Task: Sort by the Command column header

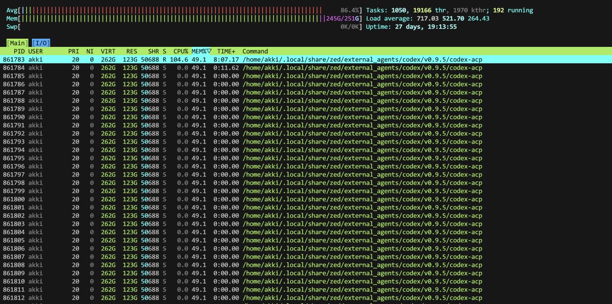Action: tap(255, 51)
